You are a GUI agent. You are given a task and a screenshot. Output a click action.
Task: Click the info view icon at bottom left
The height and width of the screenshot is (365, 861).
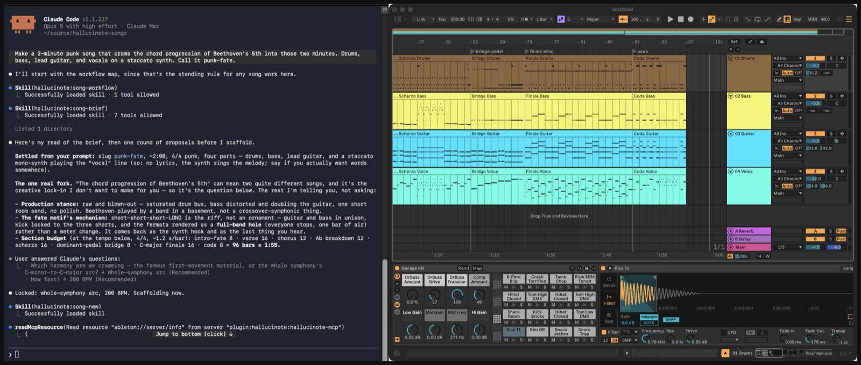pos(397,353)
